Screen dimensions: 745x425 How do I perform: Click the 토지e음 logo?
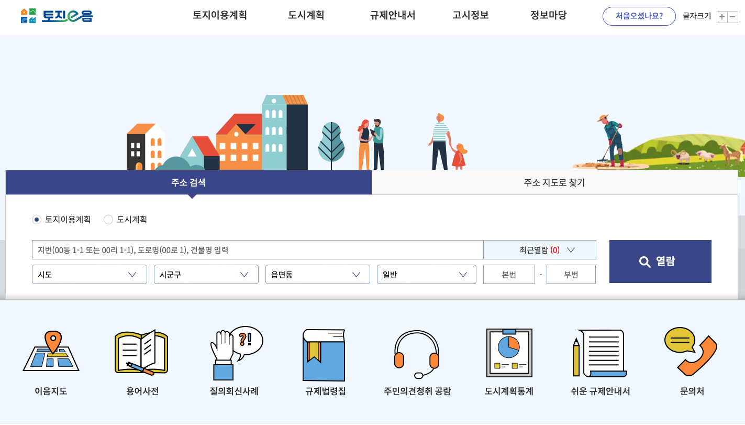click(57, 16)
